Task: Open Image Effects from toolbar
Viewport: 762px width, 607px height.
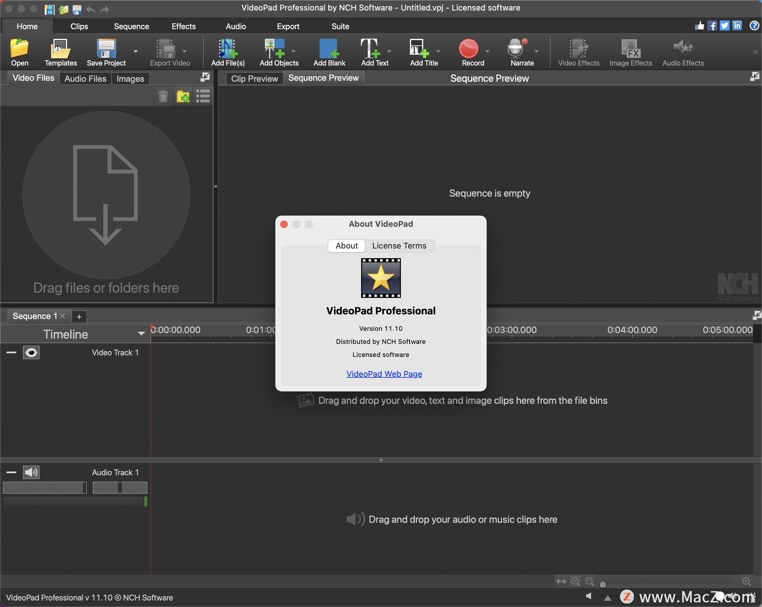Action: click(631, 52)
